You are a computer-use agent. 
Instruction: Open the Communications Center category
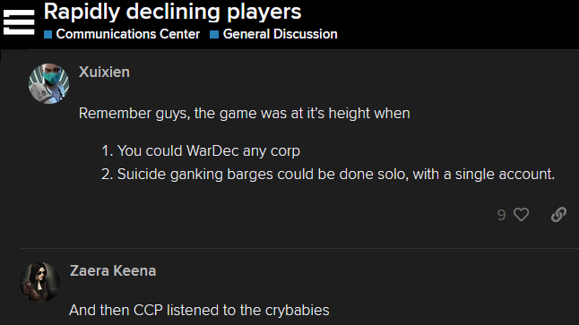(x=128, y=34)
